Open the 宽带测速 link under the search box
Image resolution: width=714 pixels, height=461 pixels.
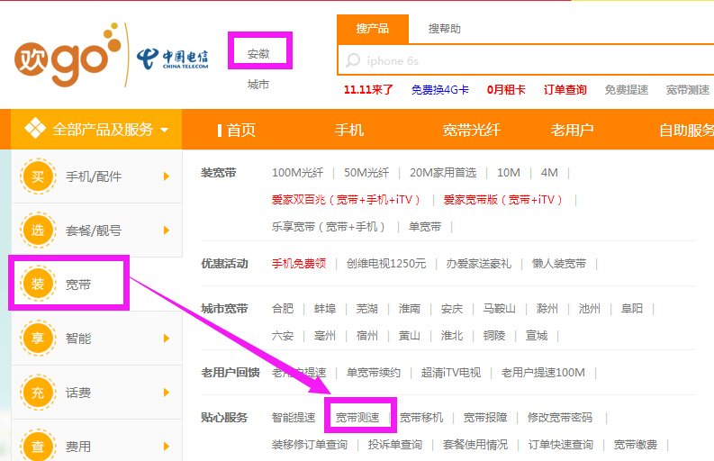pos(688,90)
